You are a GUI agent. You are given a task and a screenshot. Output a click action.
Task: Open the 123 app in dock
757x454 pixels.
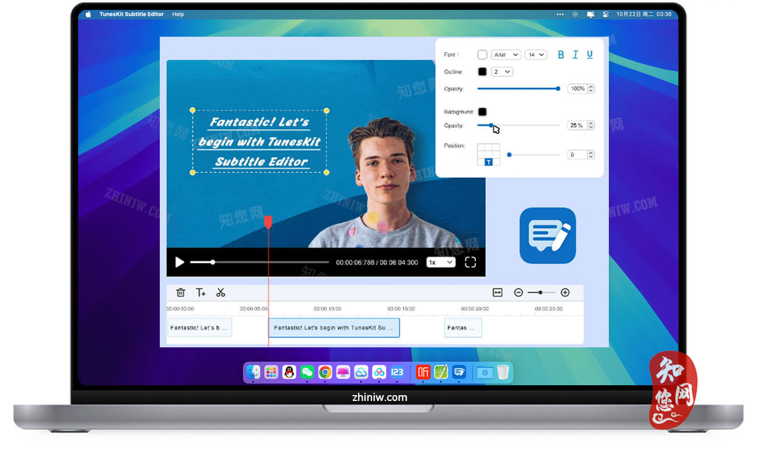[x=398, y=372]
